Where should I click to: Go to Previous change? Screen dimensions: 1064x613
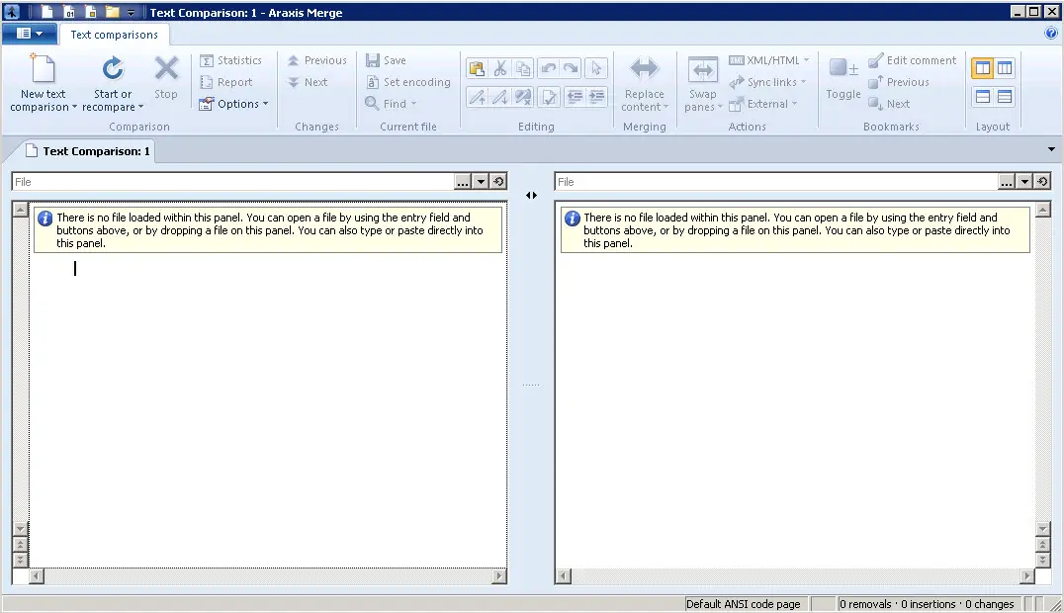(x=316, y=60)
